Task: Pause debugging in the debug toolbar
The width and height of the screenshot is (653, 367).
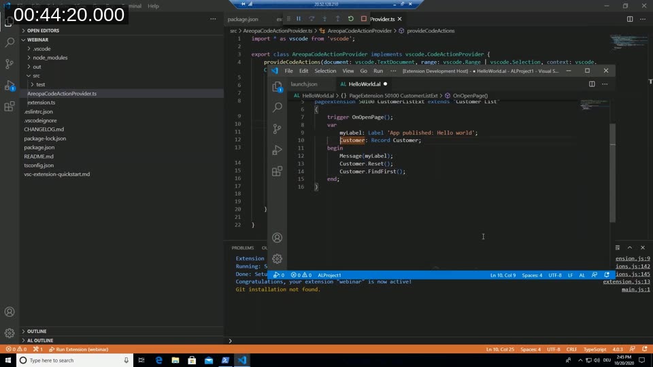Action: pos(299,19)
